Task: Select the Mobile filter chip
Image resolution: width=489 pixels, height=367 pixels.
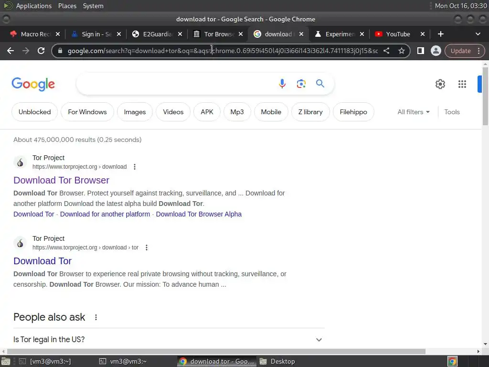Action: click(271, 112)
